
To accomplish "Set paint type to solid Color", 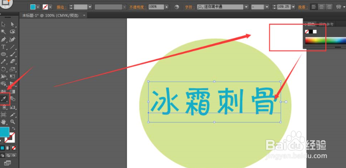I will [x=3, y=148].
